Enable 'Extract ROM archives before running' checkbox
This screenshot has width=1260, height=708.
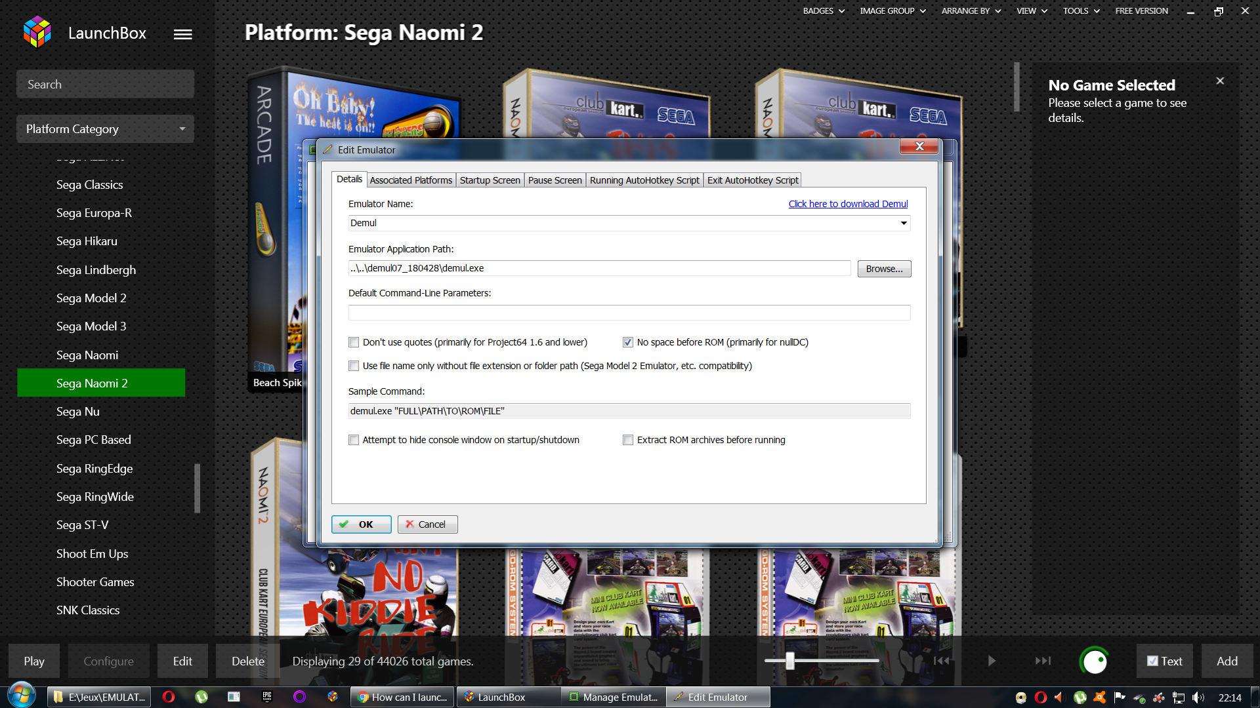click(x=628, y=440)
